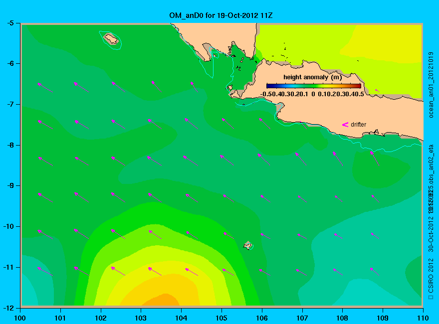Click the x-axis label 100
This screenshot has height=324, width=439.
(20, 318)
